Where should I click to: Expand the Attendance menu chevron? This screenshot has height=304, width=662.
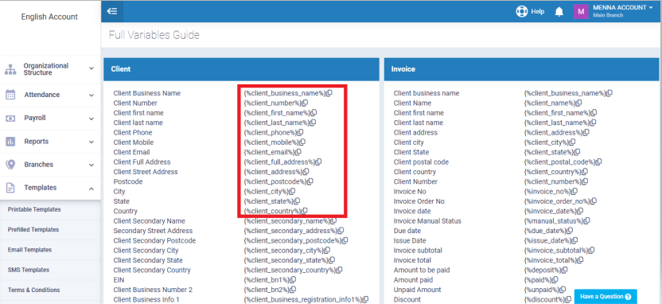pyautogui.click(x=92, y=95)
